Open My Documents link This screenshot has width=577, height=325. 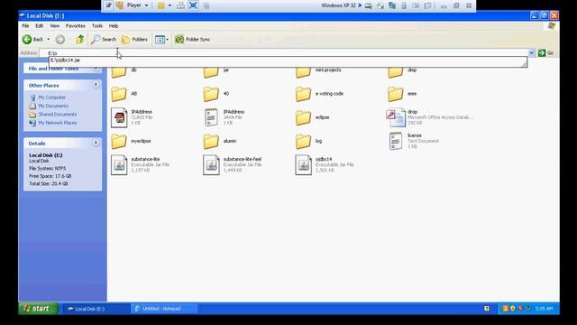[x=53, y=106]
